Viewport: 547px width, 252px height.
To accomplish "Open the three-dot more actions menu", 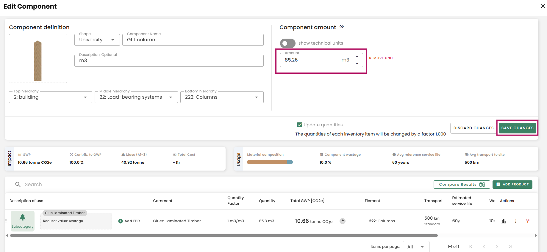I will tap(516, 221).
